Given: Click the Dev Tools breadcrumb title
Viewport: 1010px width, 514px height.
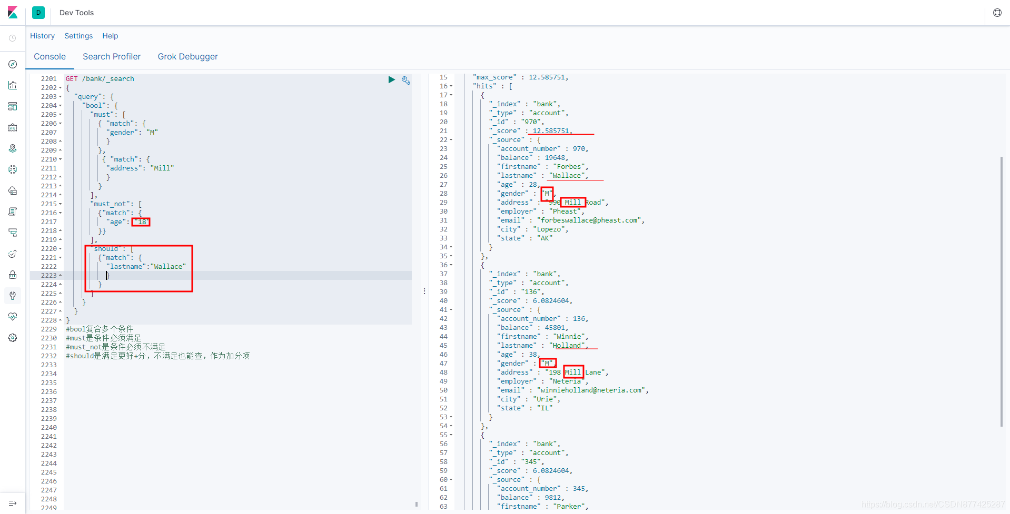Looking at the screenshot, I should [76, 13].
